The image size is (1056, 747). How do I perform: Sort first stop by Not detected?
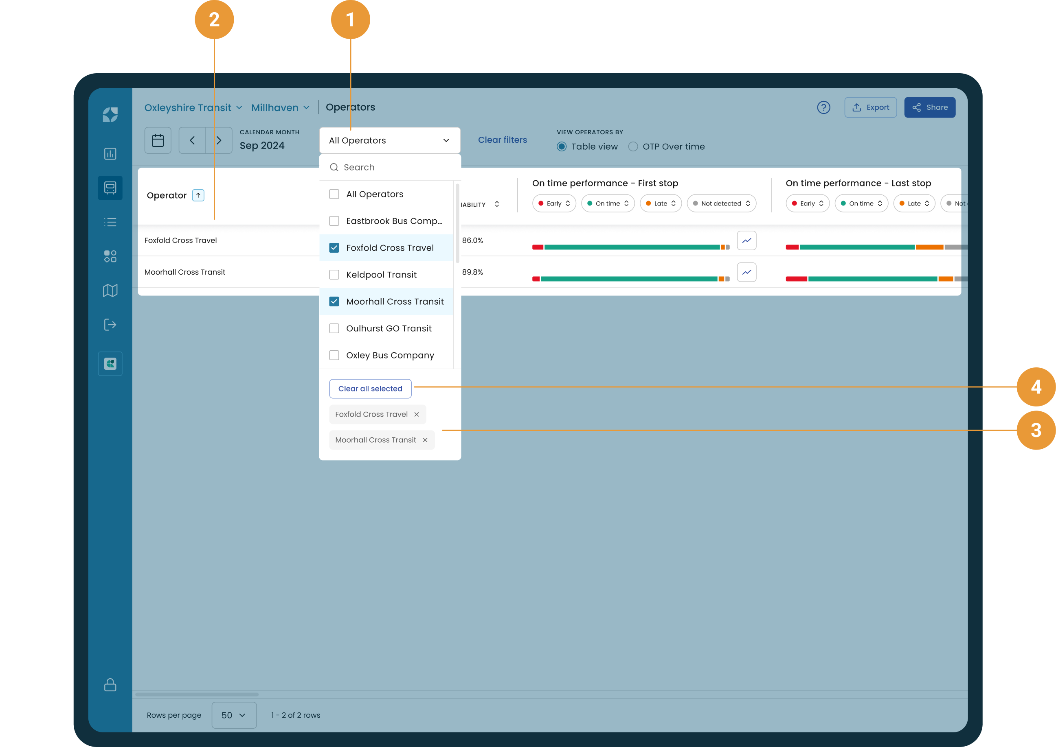pos(721,203)
